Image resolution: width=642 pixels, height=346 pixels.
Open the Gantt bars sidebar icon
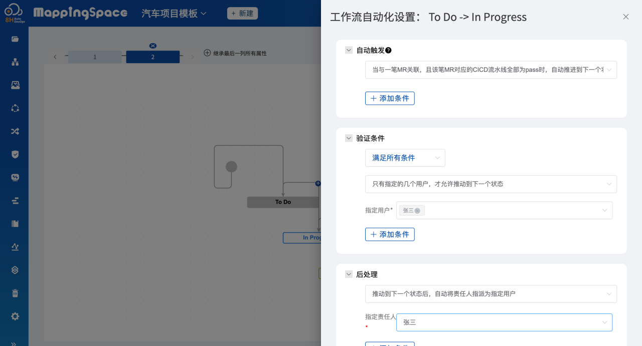(15, 201)
